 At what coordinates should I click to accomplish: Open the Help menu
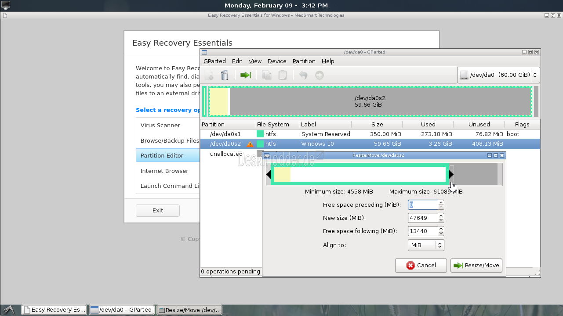328,61
